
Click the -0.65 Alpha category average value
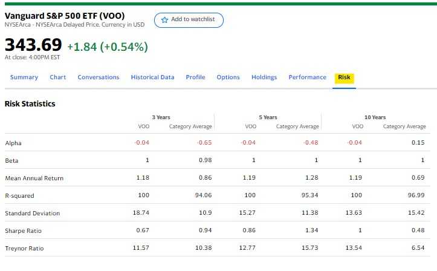tap(204, 143)
